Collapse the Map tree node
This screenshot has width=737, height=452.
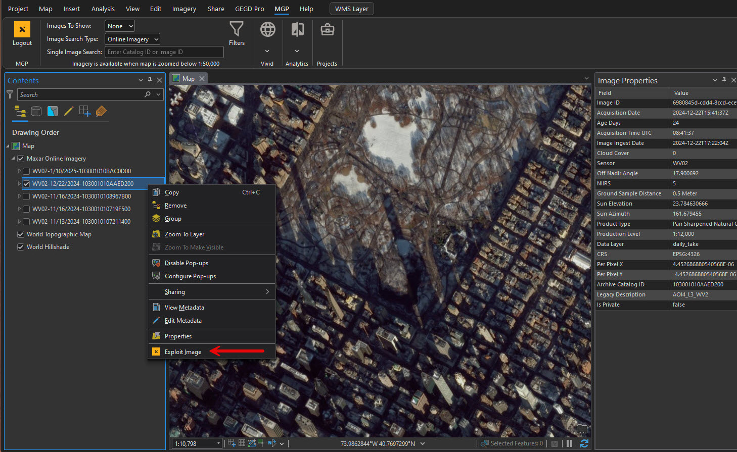(x=8, y=146)
